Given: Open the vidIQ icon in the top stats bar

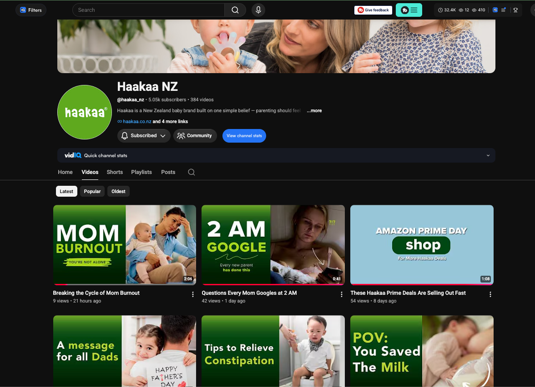Looking at the screenshot, I should pos(495,10).
